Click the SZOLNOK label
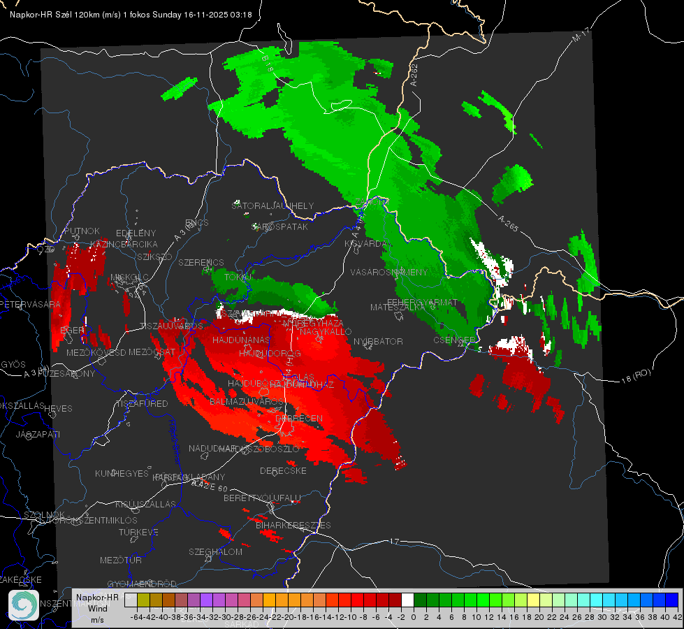The image size is (684, 629). coord(45,514)
